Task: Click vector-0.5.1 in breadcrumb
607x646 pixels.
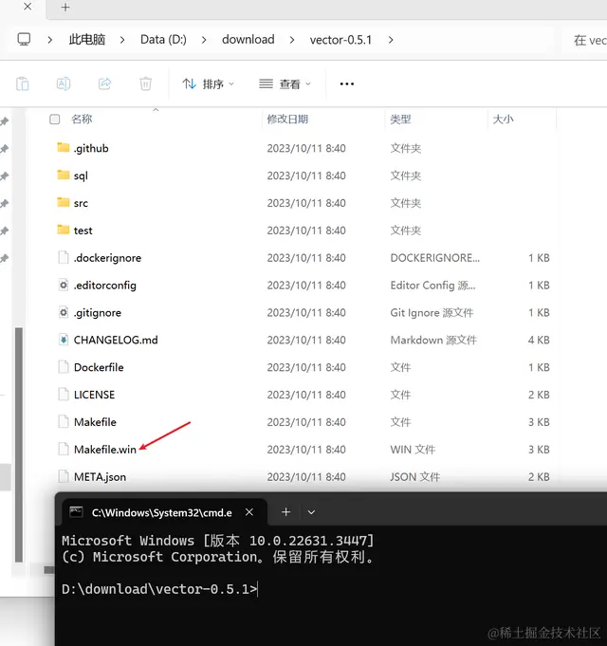Action: coord(340,40)
